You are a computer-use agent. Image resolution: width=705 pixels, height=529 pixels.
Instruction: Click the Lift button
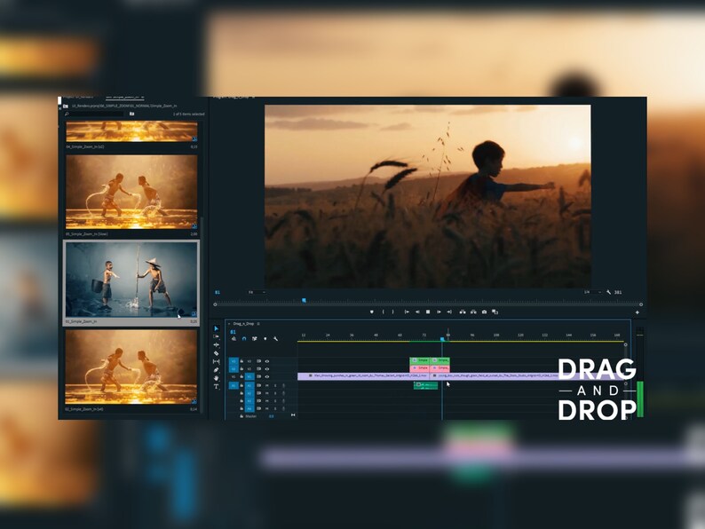click(x=463, y=312)
